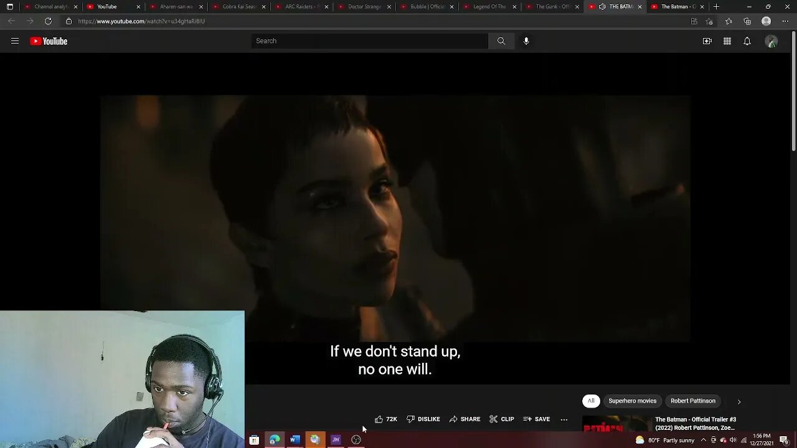Image resolution: width=797 pixels, height=448 pixels.
Task: Open Windows notification center icon
Action: coord(784,440)
